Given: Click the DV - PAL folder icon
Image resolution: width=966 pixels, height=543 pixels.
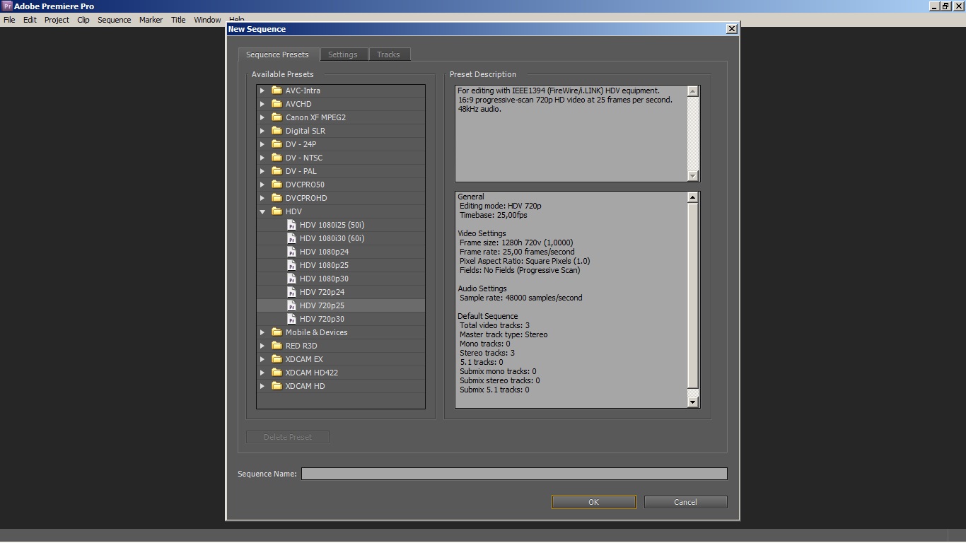Looking at the screenshot, I should tap(277, 171).
